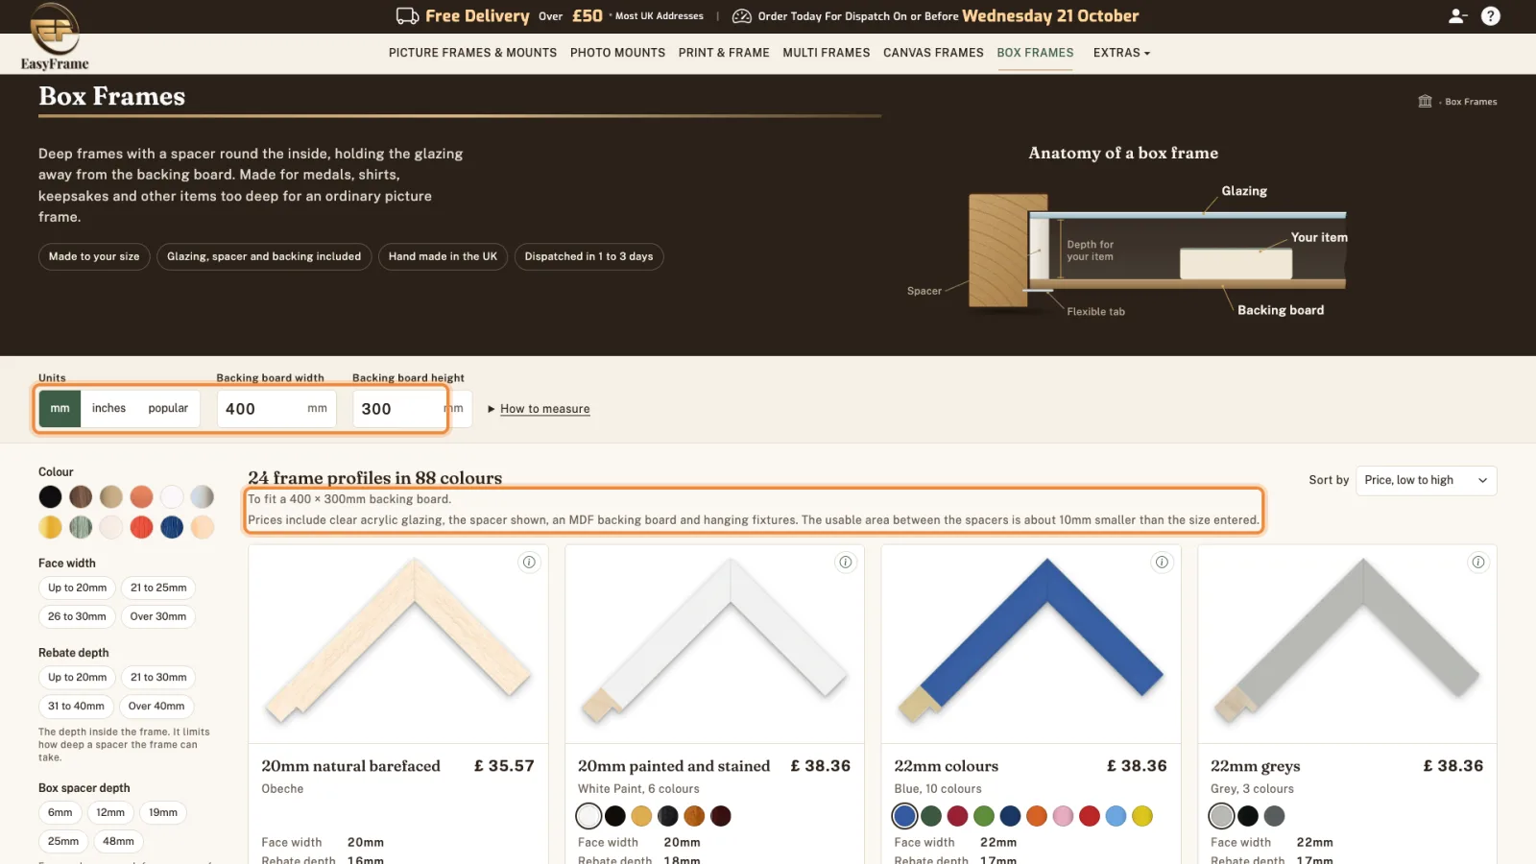Filter face width 21 to 25mm
Screen dimensions: 1536x864
[x=158, y=588]
